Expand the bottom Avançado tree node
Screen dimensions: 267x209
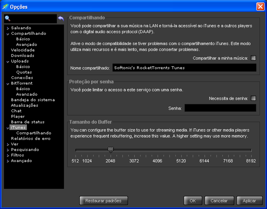8,161
